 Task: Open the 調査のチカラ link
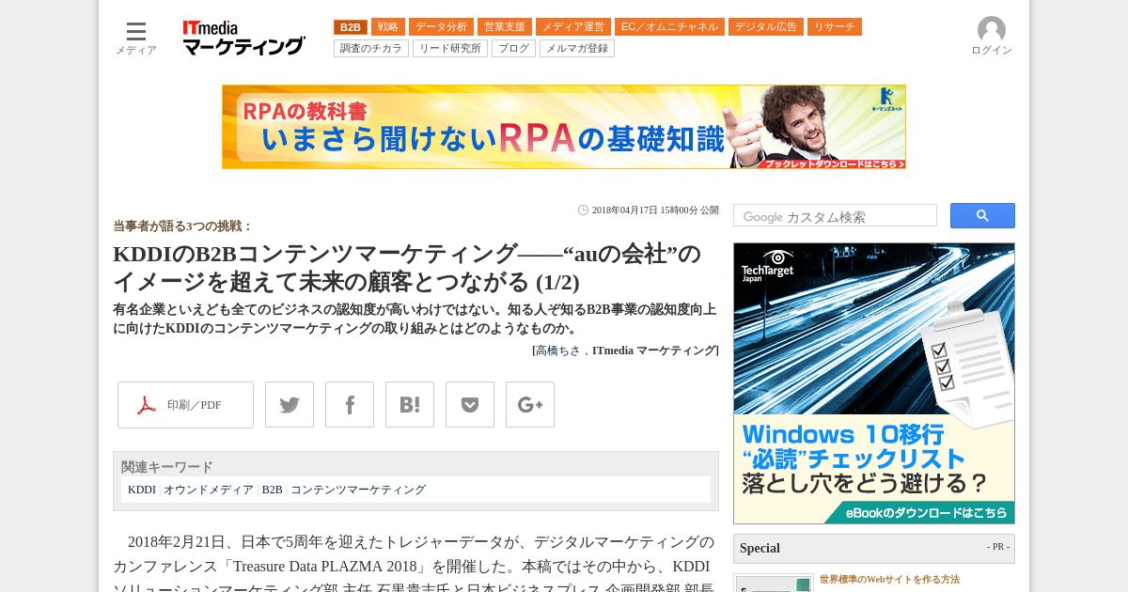(371, 48)
